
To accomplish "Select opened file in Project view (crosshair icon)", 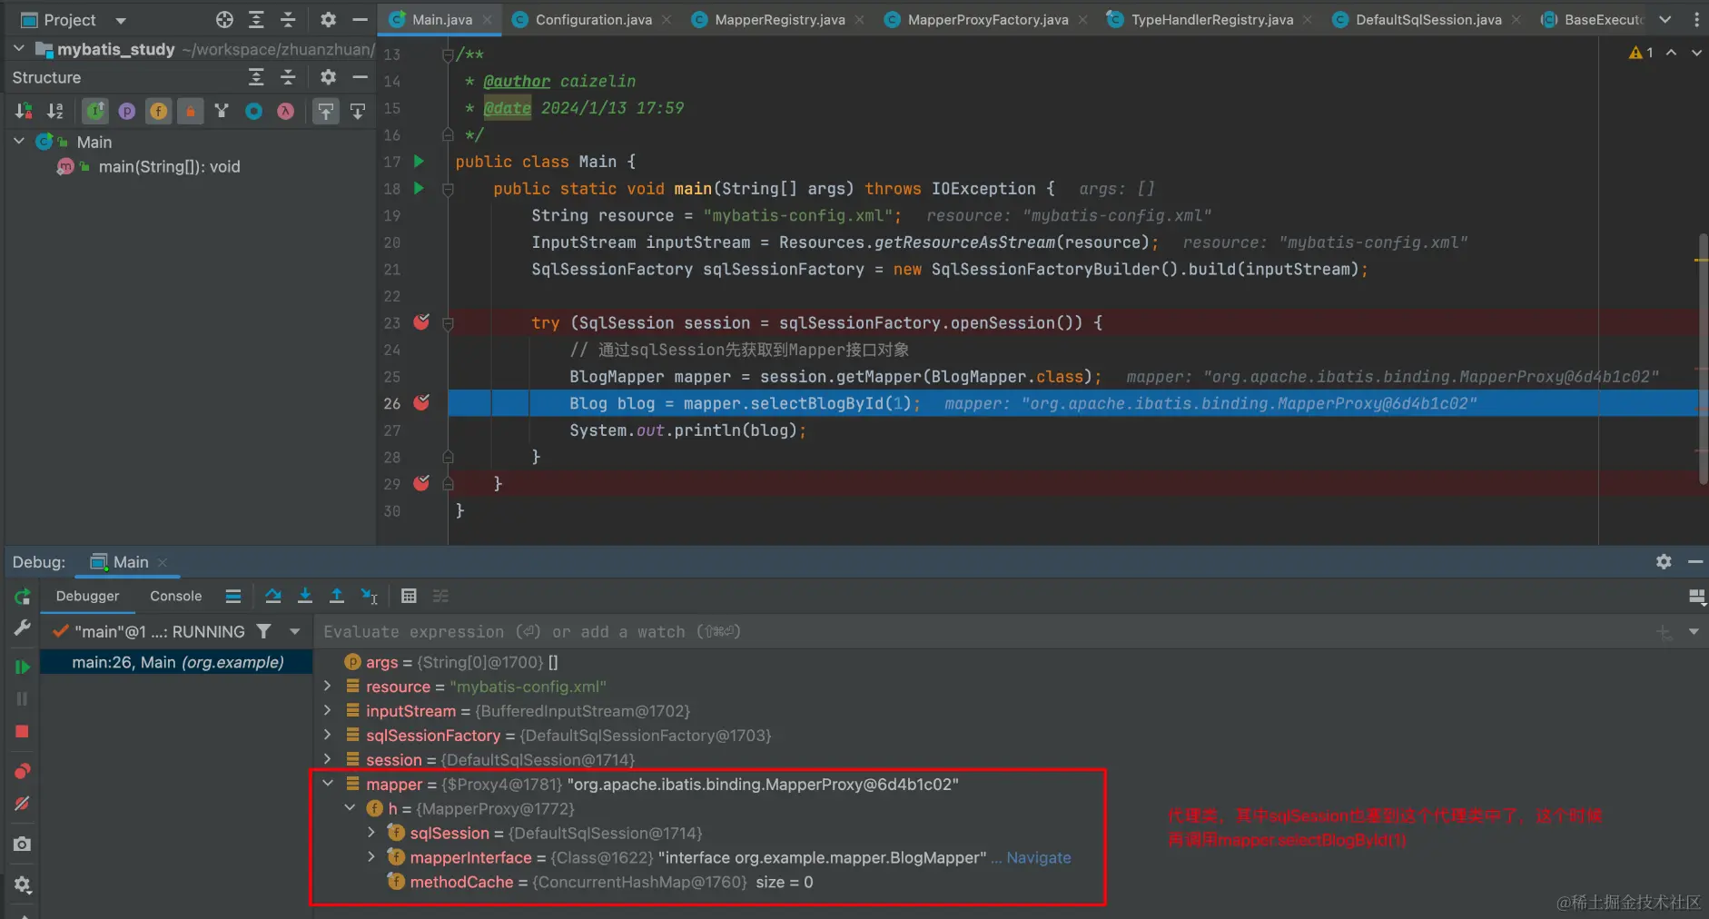I will click(x=224, y=19).
